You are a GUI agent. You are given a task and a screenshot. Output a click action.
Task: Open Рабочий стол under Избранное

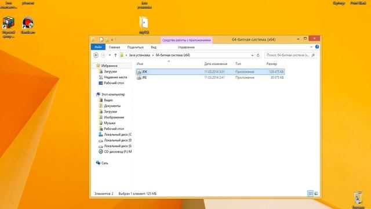tap(114, 83)
